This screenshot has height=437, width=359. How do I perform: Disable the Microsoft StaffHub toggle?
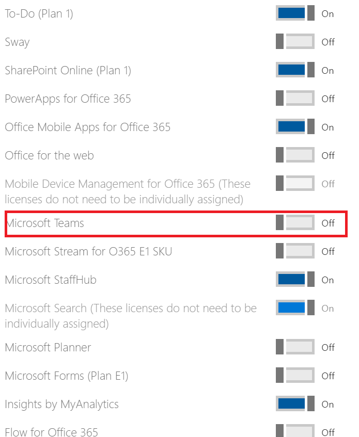(295, 280)
